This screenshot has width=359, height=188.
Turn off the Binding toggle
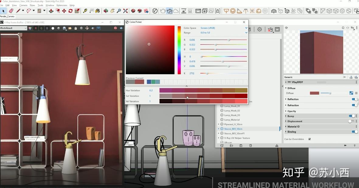tap(354, 132)
